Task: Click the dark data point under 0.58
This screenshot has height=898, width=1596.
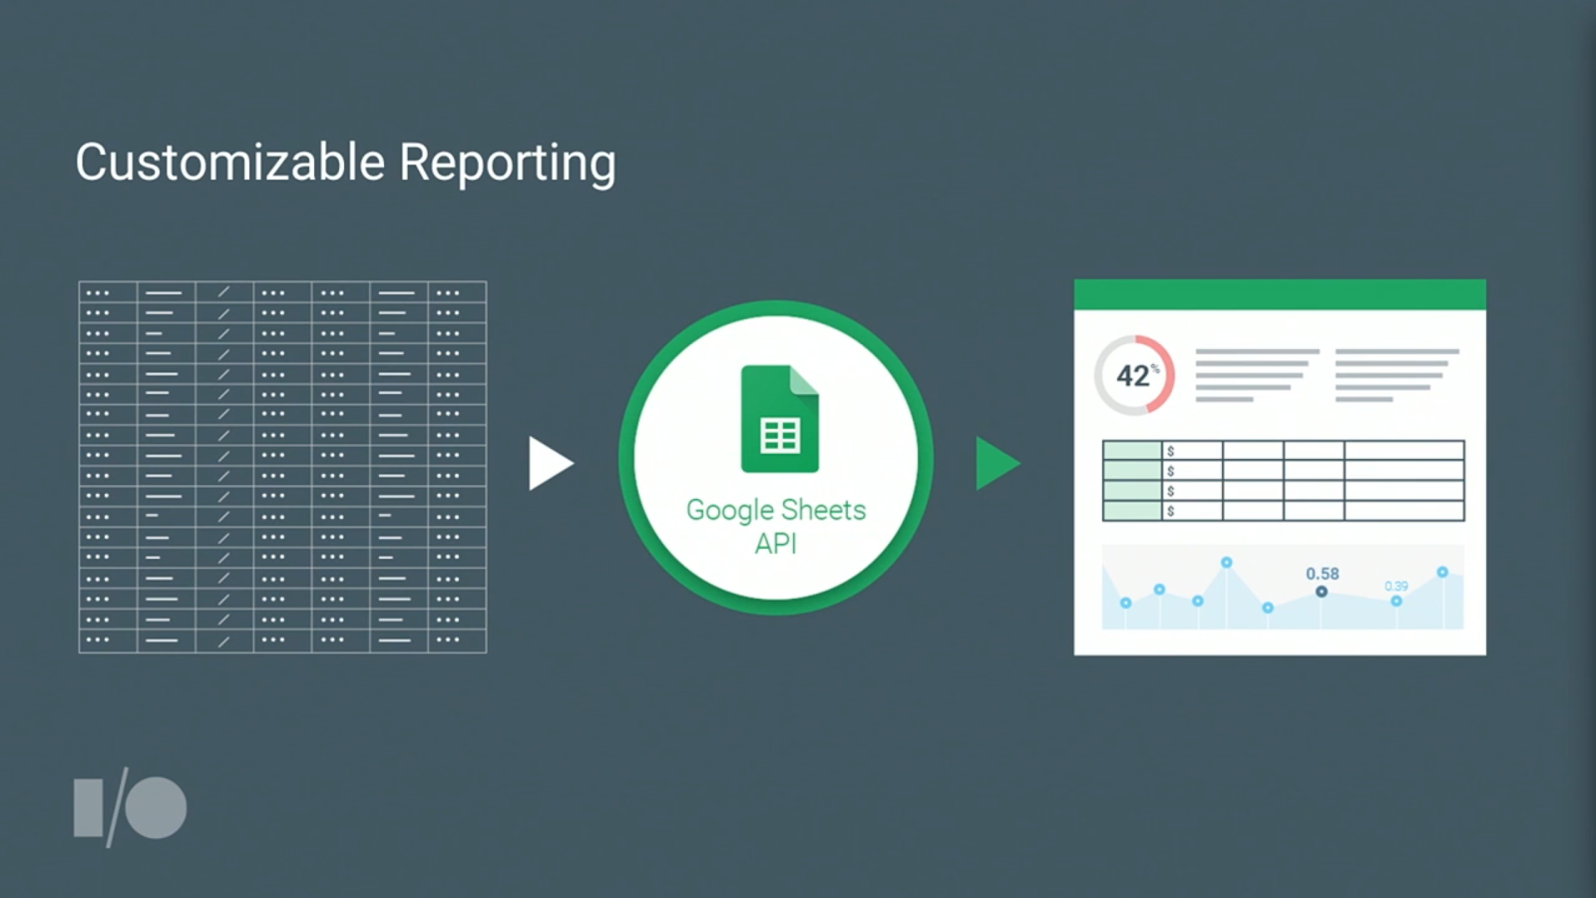Action: pos(1322,592)
